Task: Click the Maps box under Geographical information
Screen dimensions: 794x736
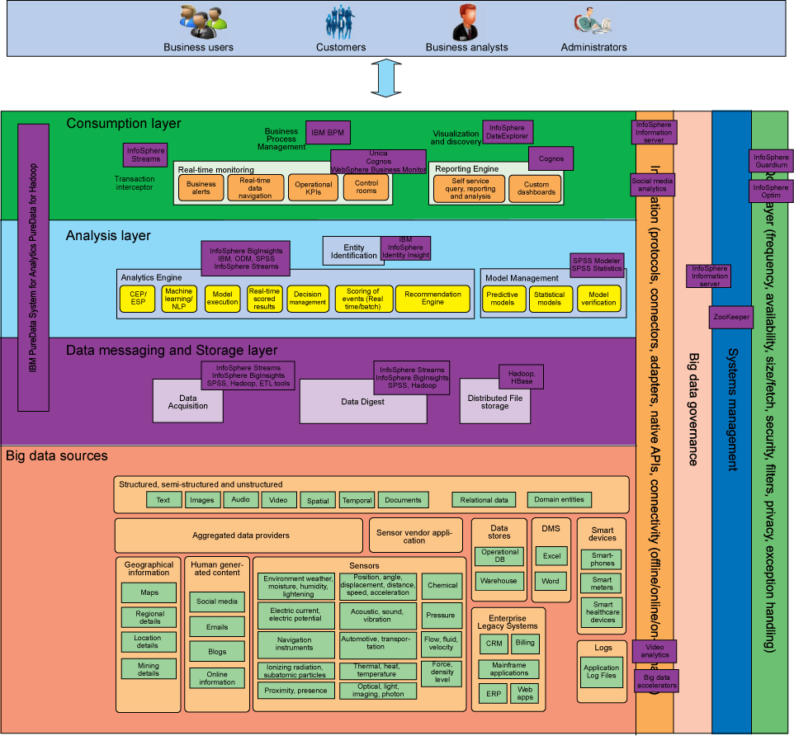Action: pyautogui.click(x=149, y=592)
